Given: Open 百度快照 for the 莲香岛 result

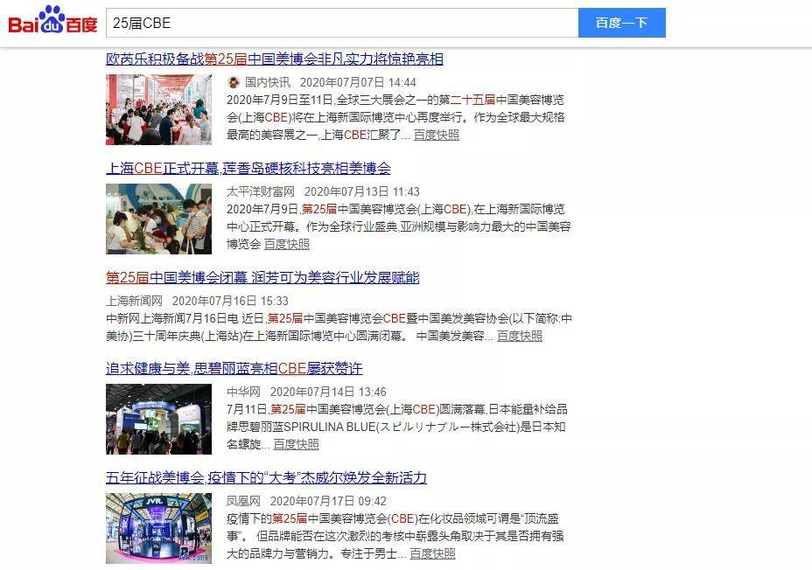Looking at the screenshot, I should point(287,244).
